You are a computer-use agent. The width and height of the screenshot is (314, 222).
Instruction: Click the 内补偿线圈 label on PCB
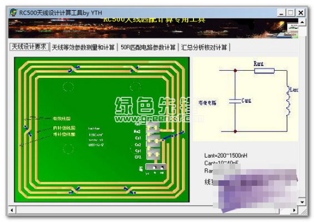click(x=64, y=128)
